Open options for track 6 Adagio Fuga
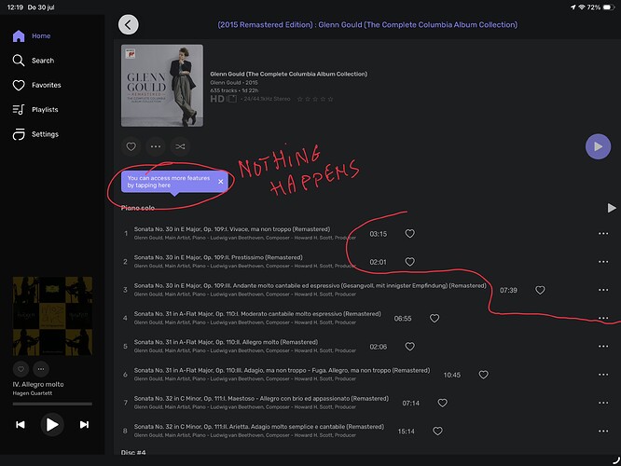621x466 pixels. click(x=603, y=375)
